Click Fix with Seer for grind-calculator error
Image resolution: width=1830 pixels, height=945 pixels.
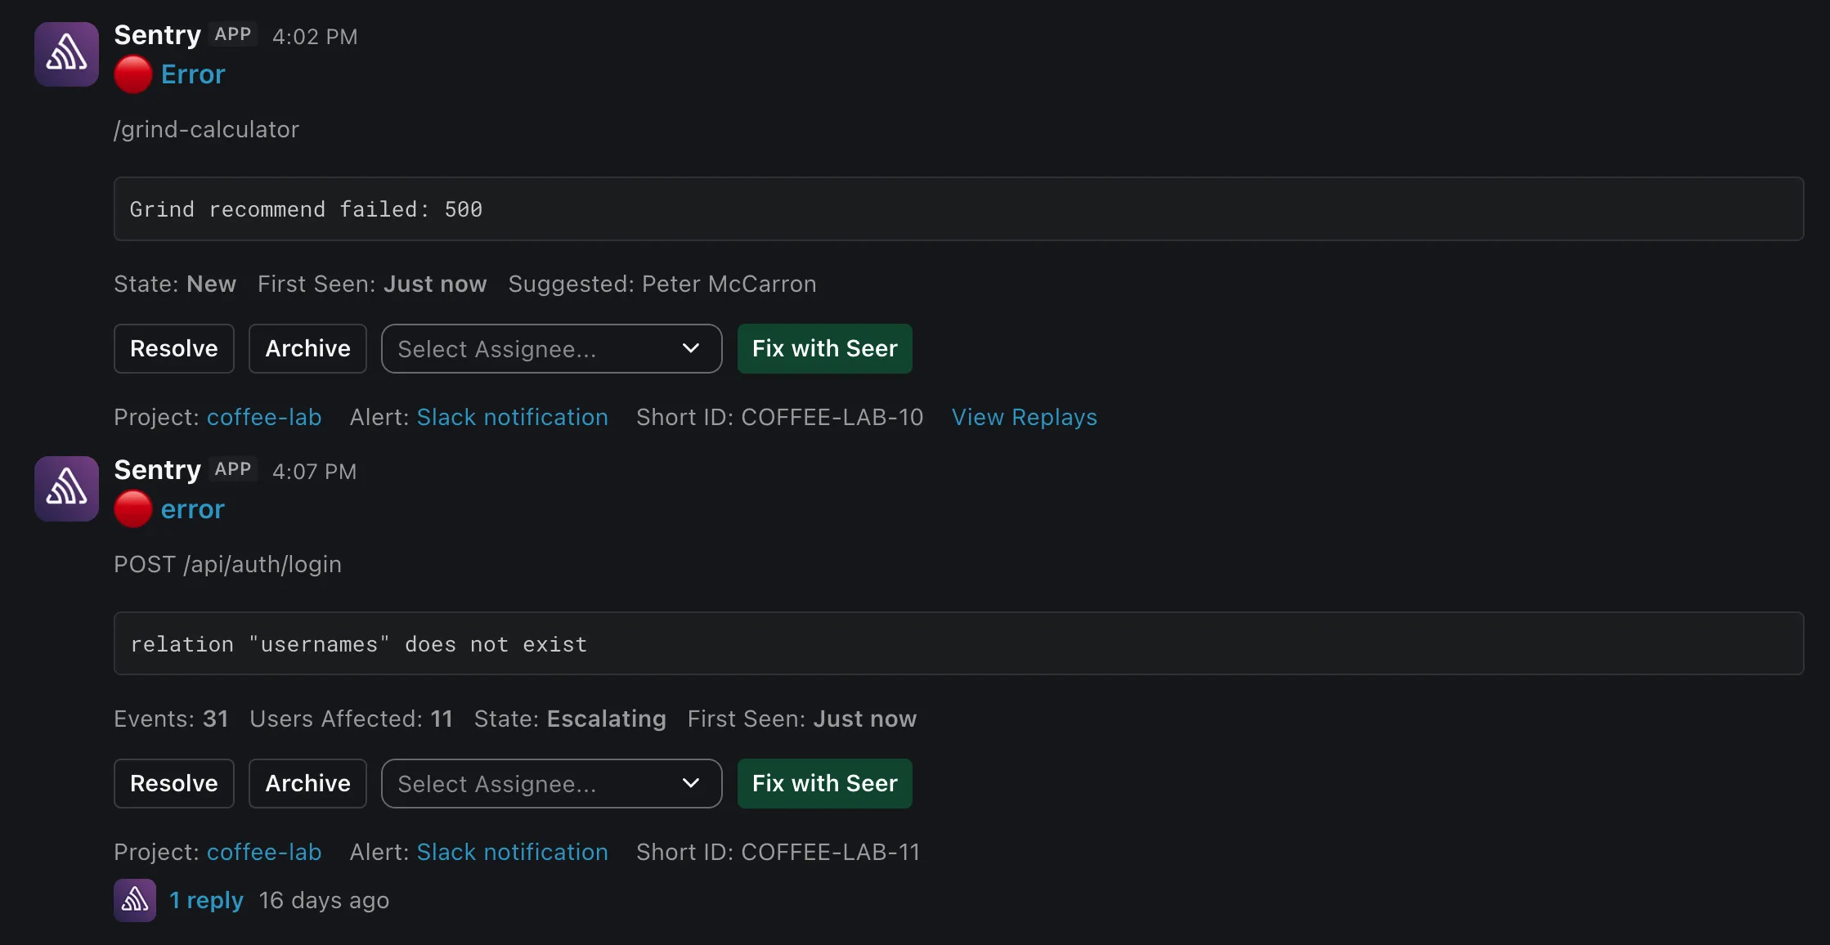click(x=825, y=349)
